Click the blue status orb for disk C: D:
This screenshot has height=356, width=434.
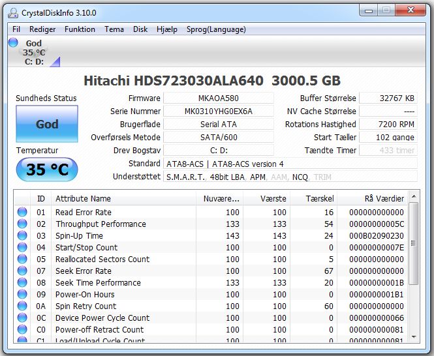tap(13, 43)
